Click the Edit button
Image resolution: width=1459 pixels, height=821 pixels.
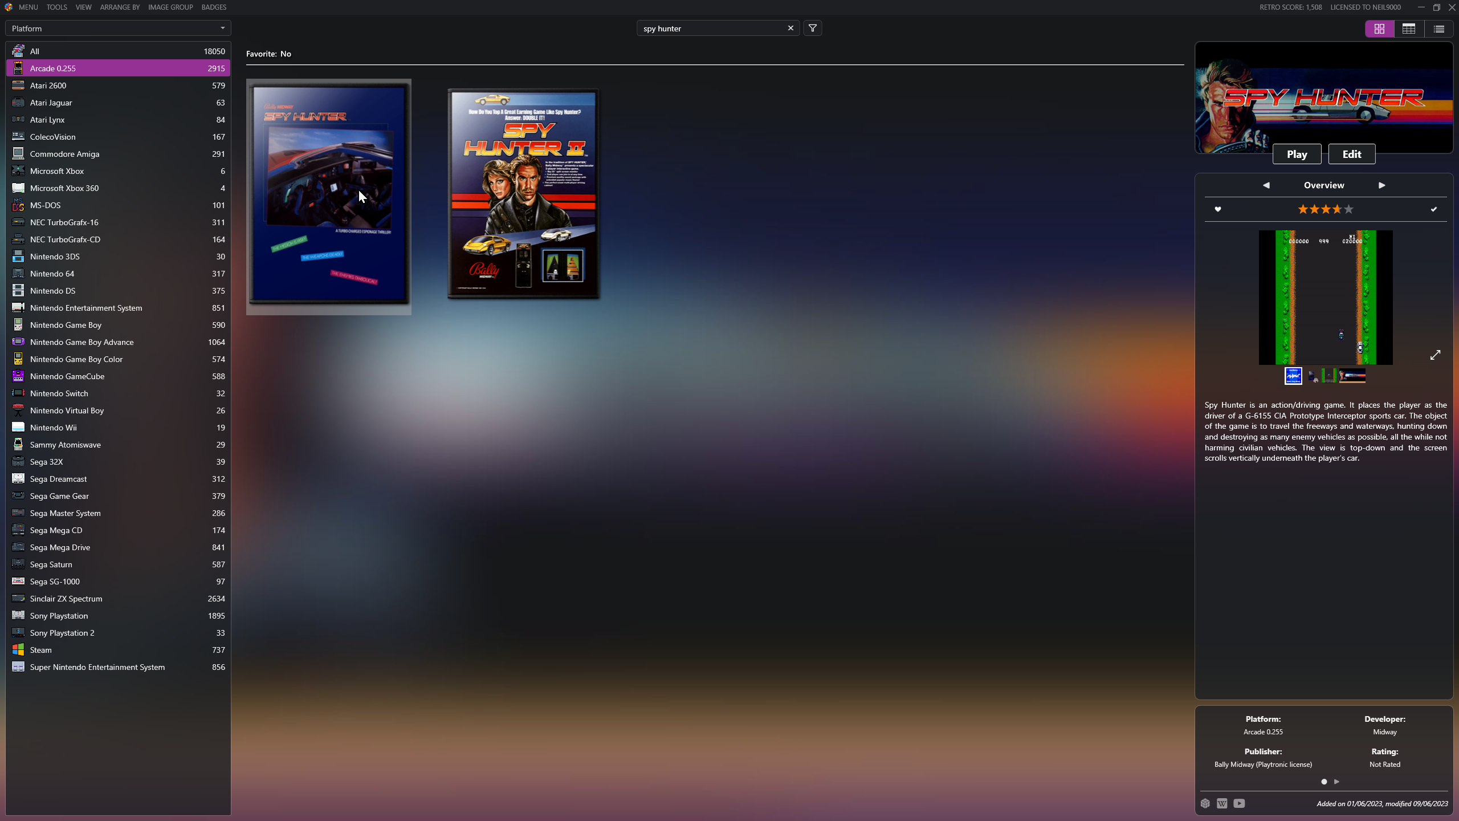click(1352, 154)
